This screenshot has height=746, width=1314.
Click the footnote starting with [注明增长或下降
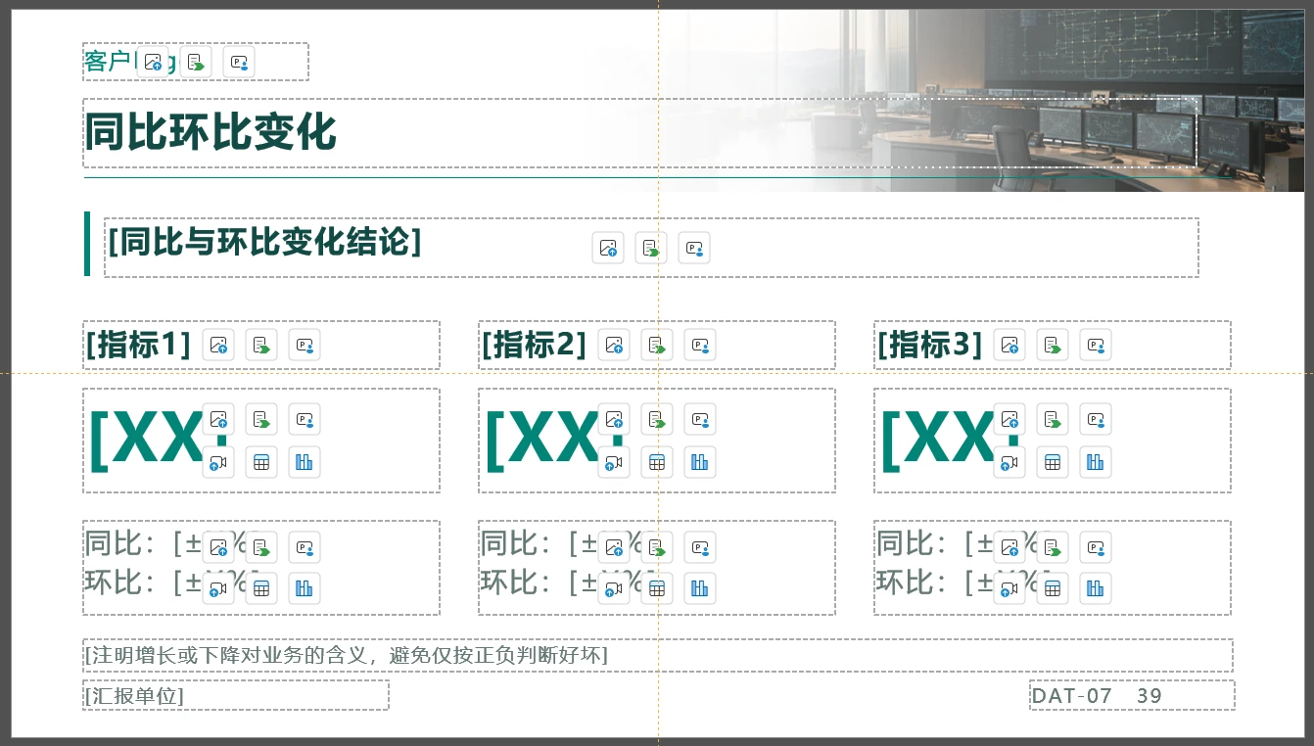click(x=347, y=655)
